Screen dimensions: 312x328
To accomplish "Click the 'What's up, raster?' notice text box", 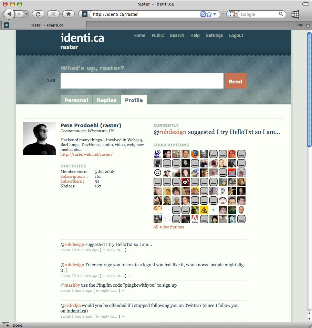I will 142,81.
